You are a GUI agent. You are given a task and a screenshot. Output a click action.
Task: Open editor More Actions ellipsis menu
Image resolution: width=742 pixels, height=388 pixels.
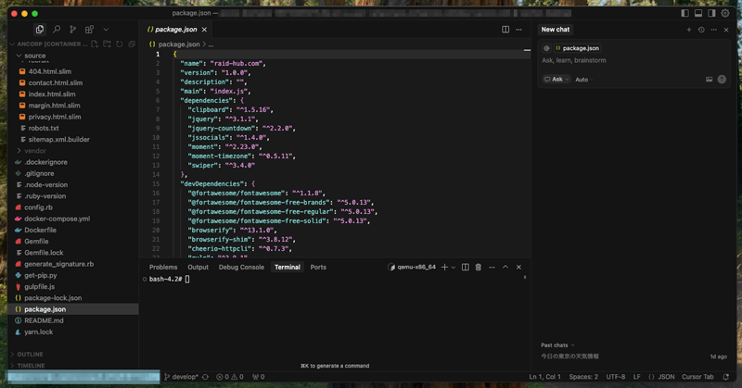518,30
